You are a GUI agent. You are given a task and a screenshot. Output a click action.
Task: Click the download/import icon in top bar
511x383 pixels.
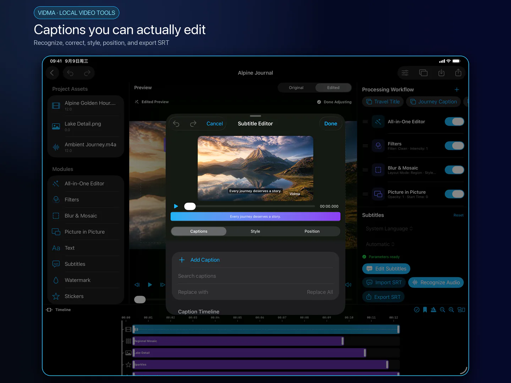pos(441,73)
